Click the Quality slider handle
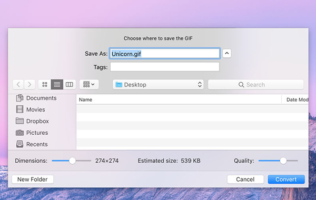316x200 pixels. click(x=283, y=161)
